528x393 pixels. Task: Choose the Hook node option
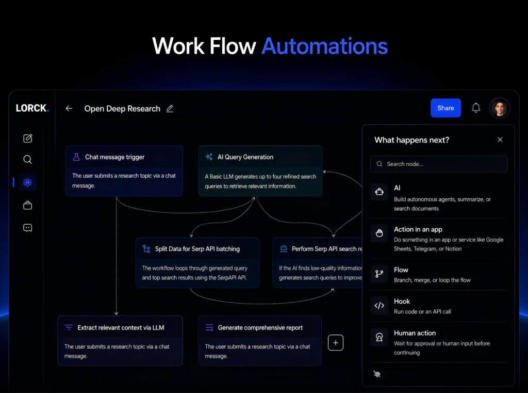click(x=439, y=306)
